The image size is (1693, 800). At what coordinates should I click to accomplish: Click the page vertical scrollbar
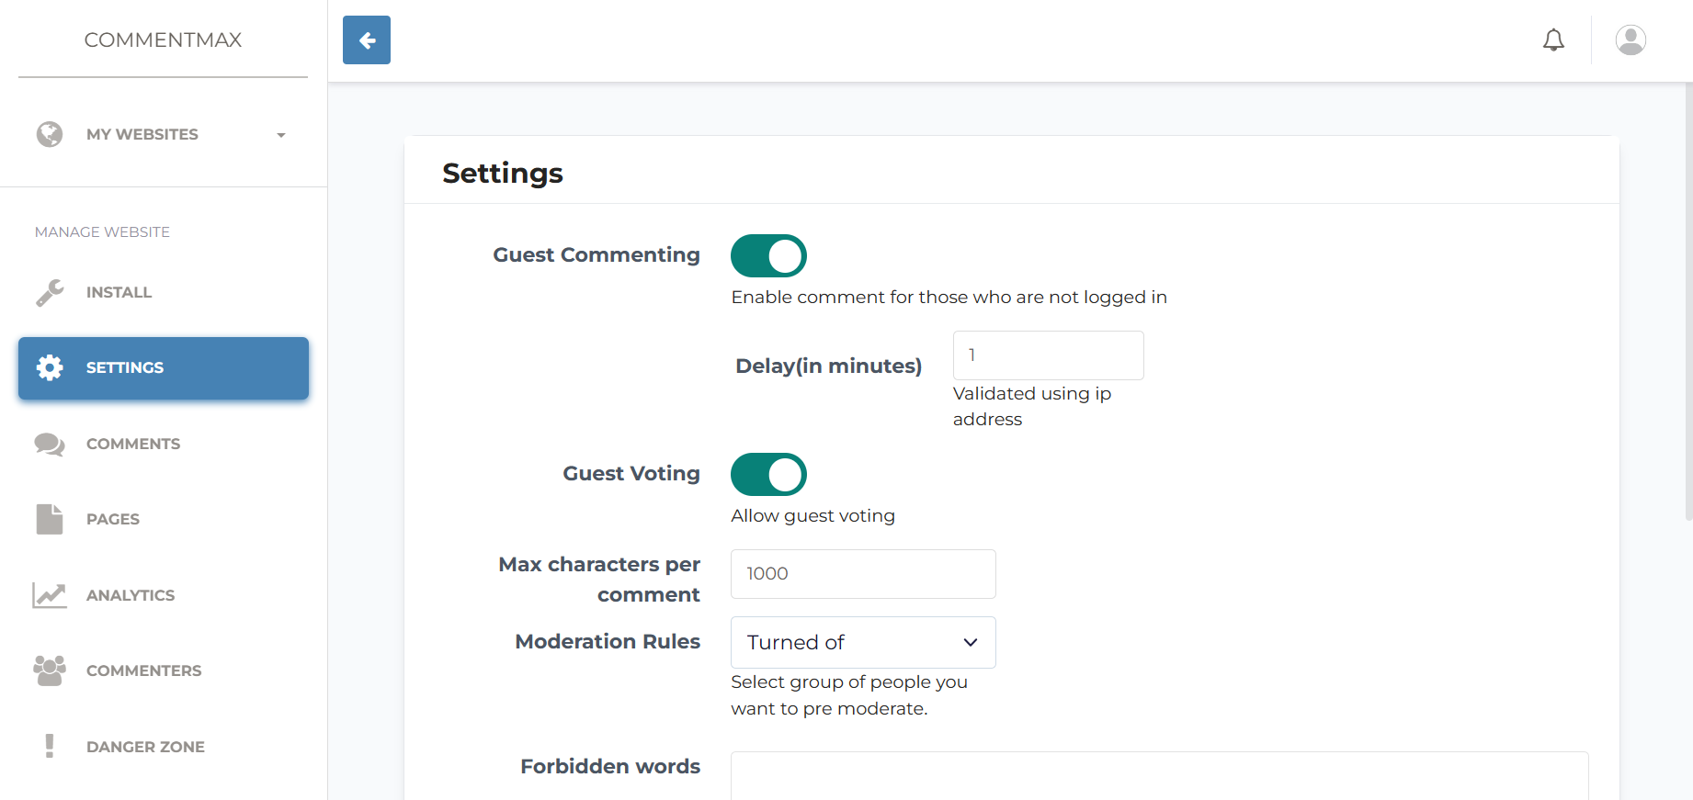pyautogui.click(x=1688, y=301)
